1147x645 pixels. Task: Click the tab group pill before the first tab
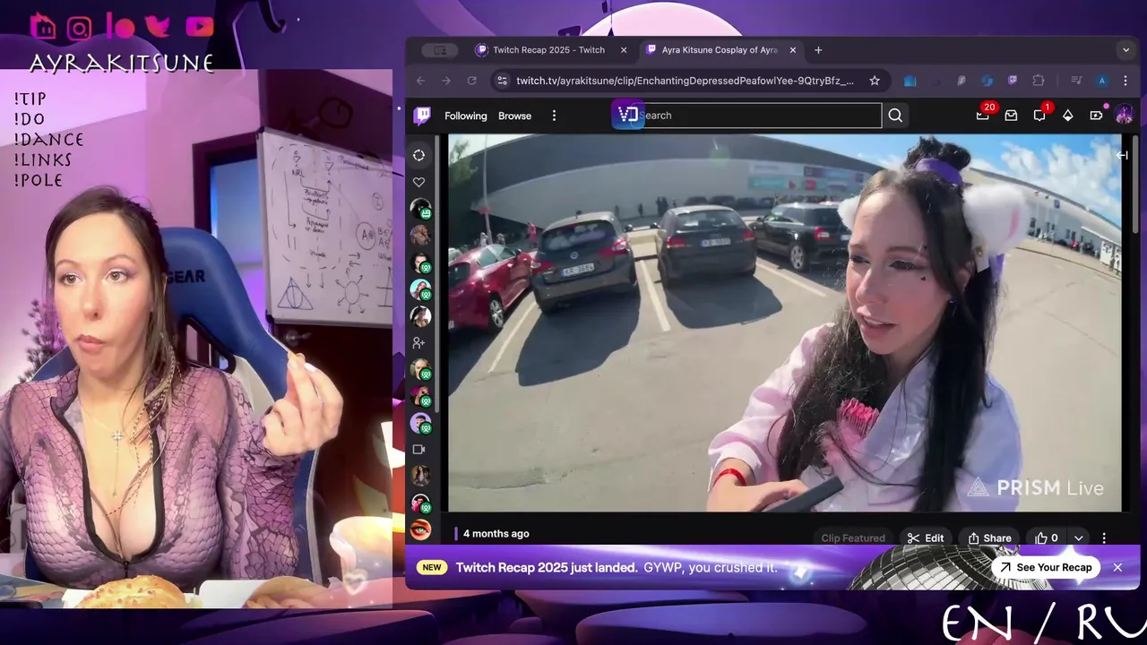[440, 50]
